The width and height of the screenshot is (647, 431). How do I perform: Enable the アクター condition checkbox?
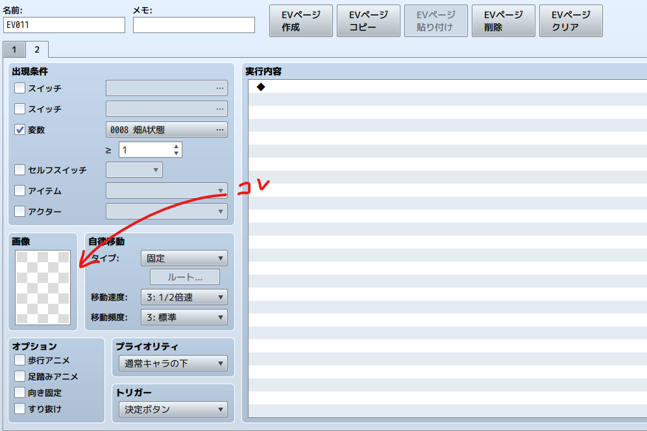click(x=20, y=211)
